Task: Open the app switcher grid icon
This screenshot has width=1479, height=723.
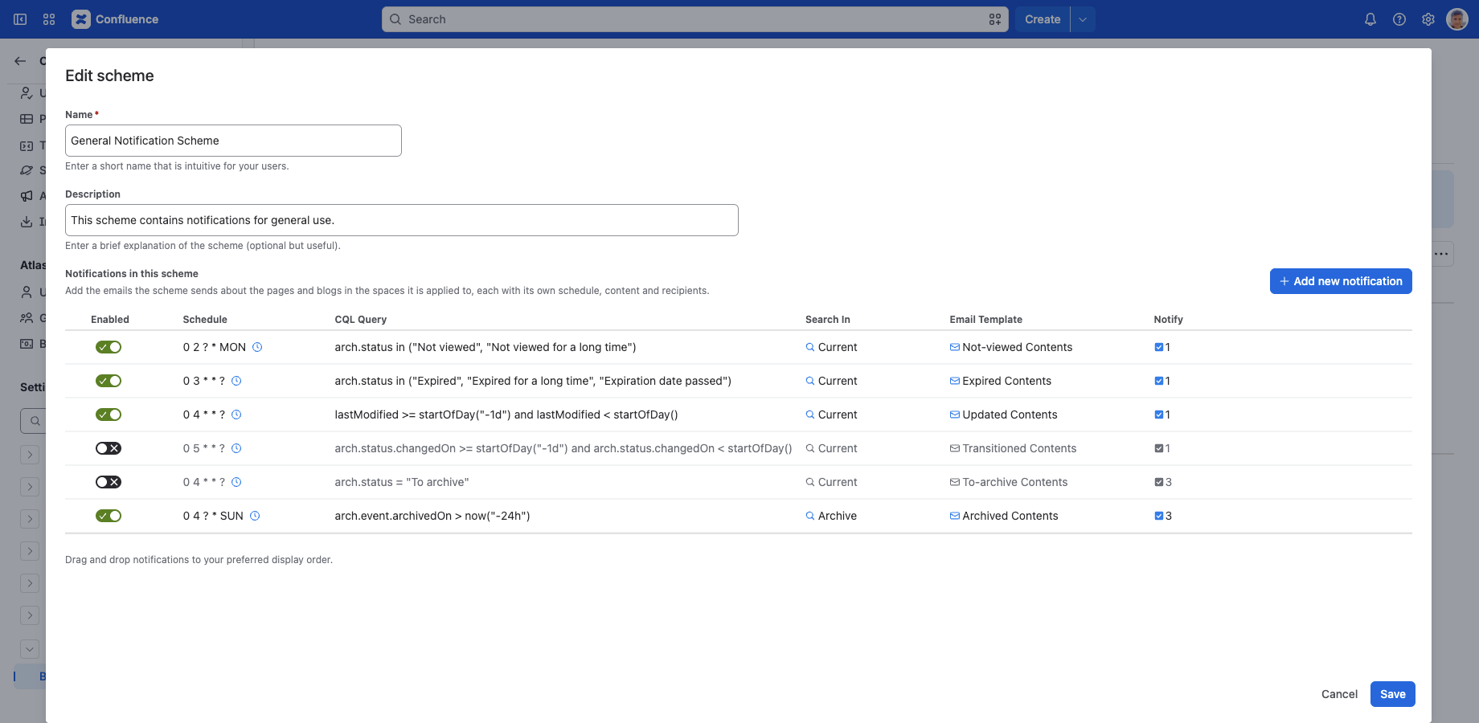Action: pos(49,19)
